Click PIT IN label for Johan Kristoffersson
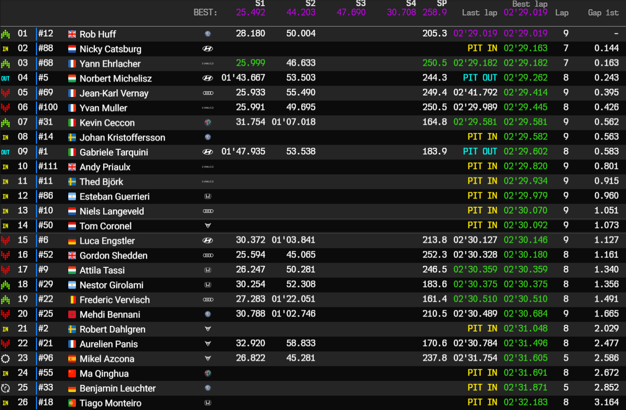The width and height of the screenshot is (626, 410). point(482,137)
